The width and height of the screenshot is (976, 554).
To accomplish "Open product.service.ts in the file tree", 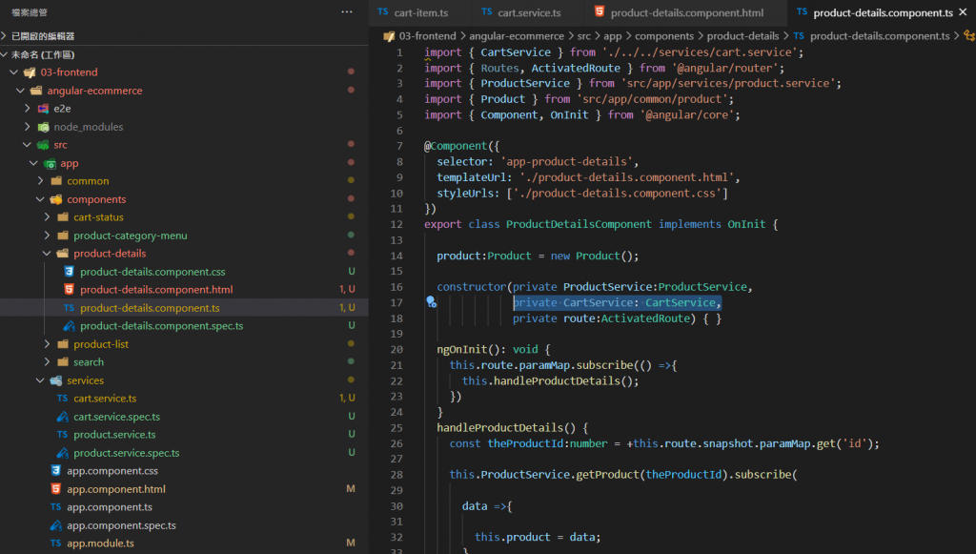I will pos(114,435).
